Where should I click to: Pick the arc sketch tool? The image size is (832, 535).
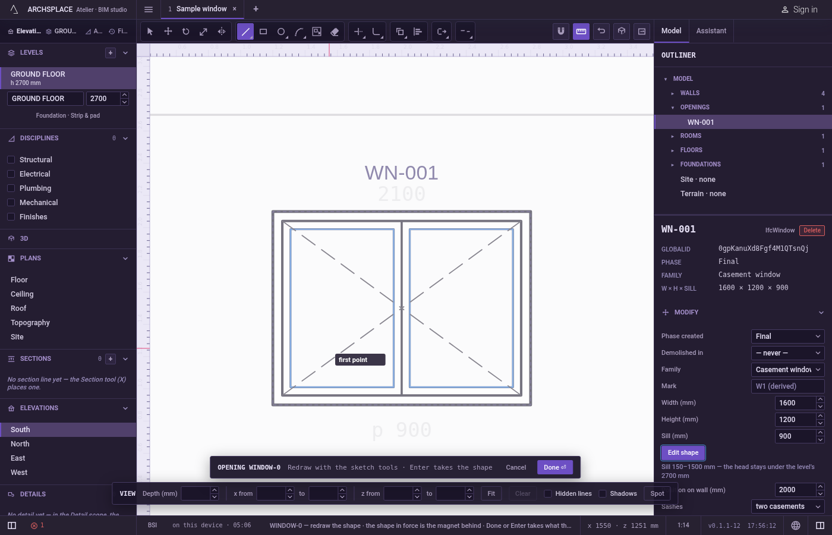click(299, 32)
